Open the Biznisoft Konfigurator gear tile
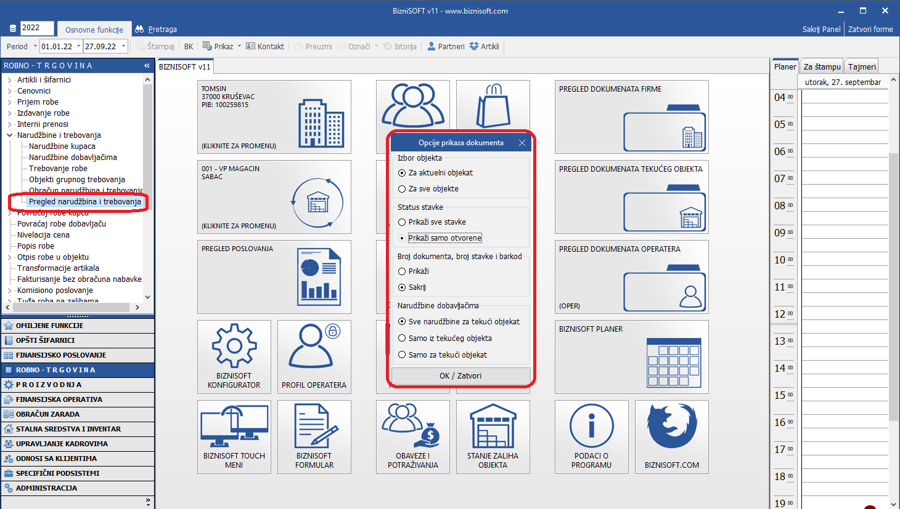 [x=234, y=356]
